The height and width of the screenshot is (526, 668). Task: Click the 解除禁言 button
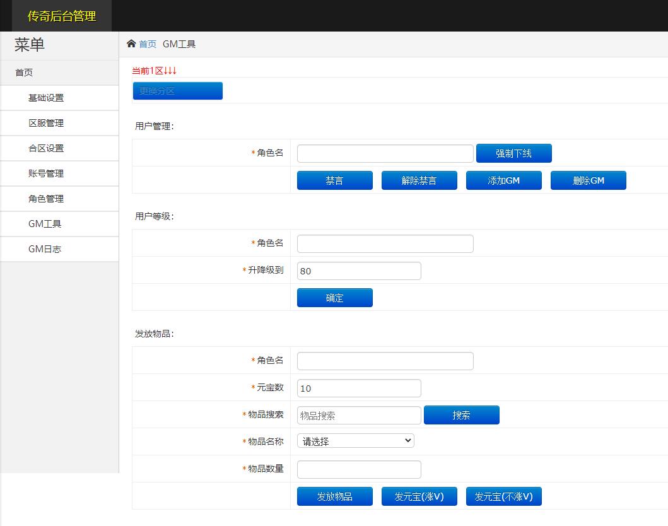coord(419,180)
